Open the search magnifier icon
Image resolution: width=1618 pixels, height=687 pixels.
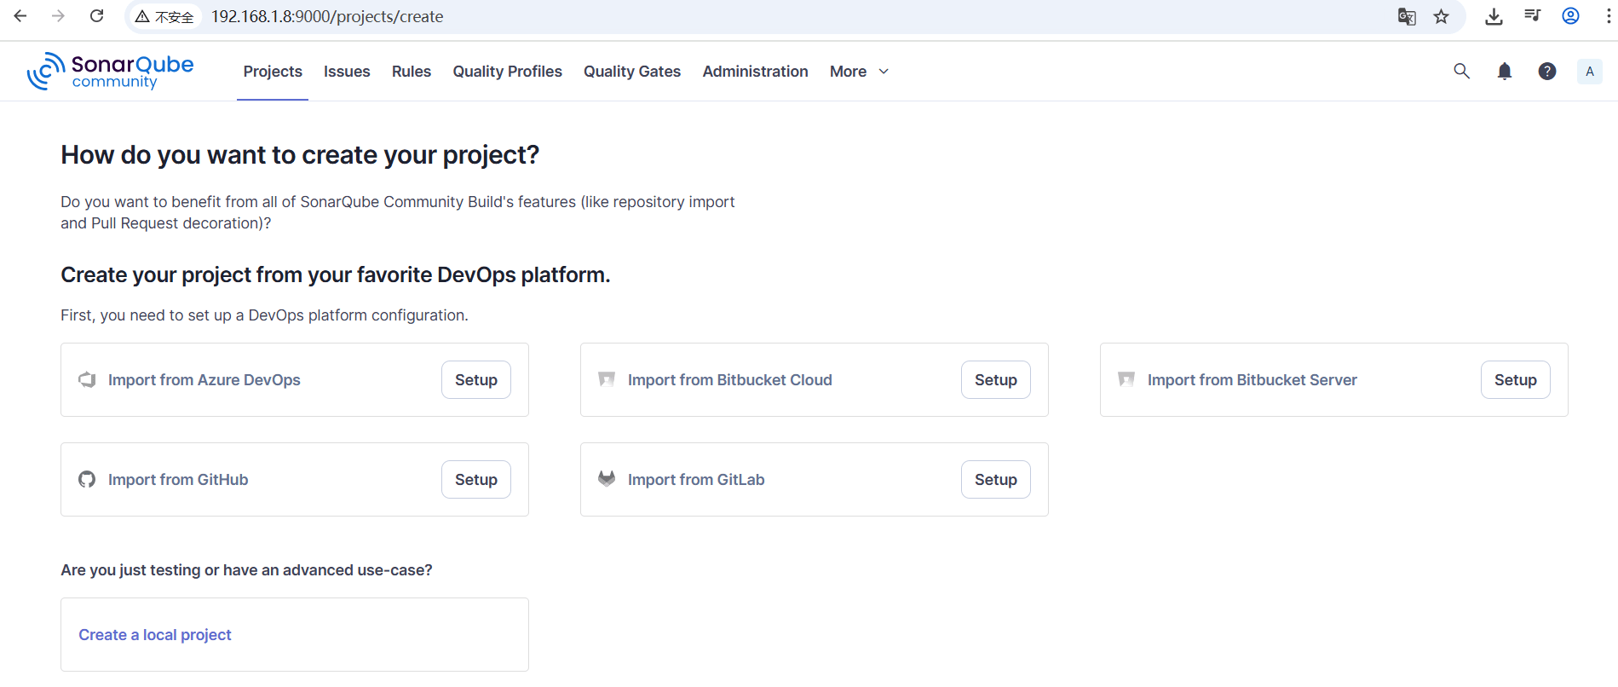(1461, 72)
